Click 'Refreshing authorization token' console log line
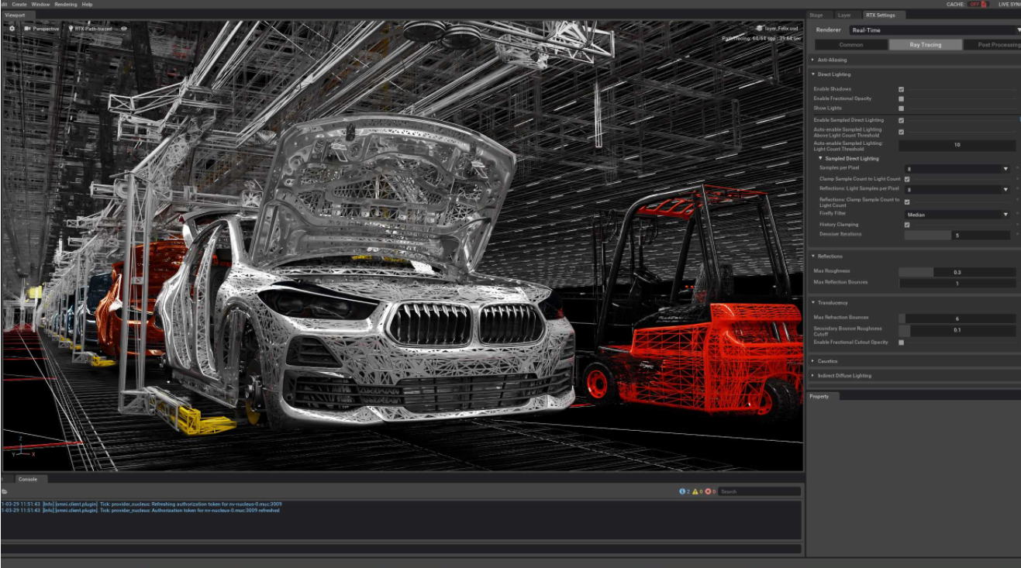The height and width of the screenshot is (568, 1021). pyautogui.click(x=141, y=504)
